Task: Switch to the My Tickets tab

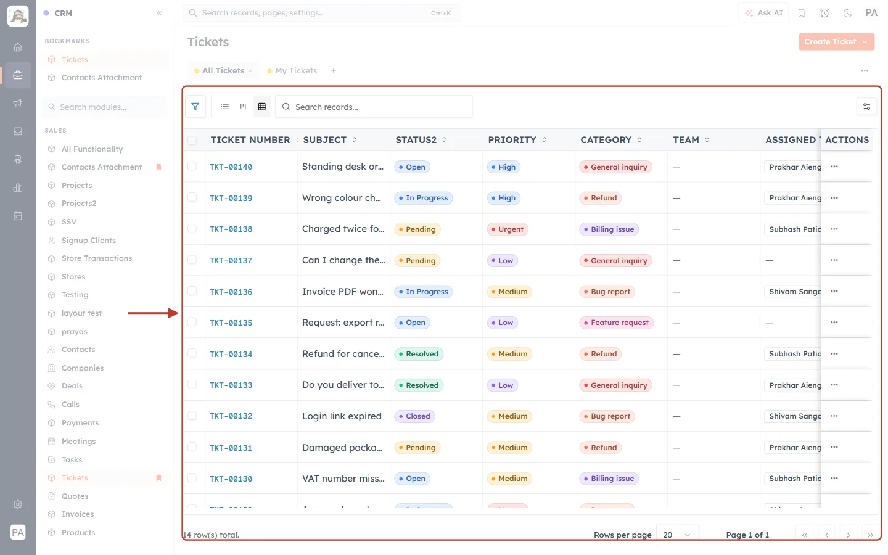Action: coord(292,71)
